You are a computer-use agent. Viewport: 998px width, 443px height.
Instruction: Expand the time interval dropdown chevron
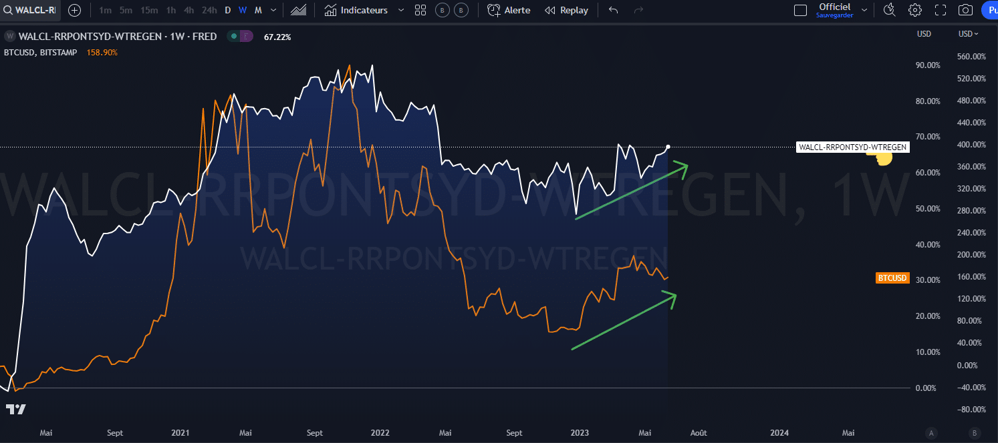click(273, 10)
